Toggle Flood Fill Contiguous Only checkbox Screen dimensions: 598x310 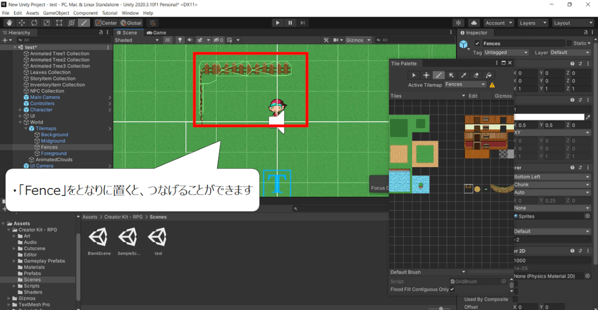pyautogui.click(x=452, y=289)
